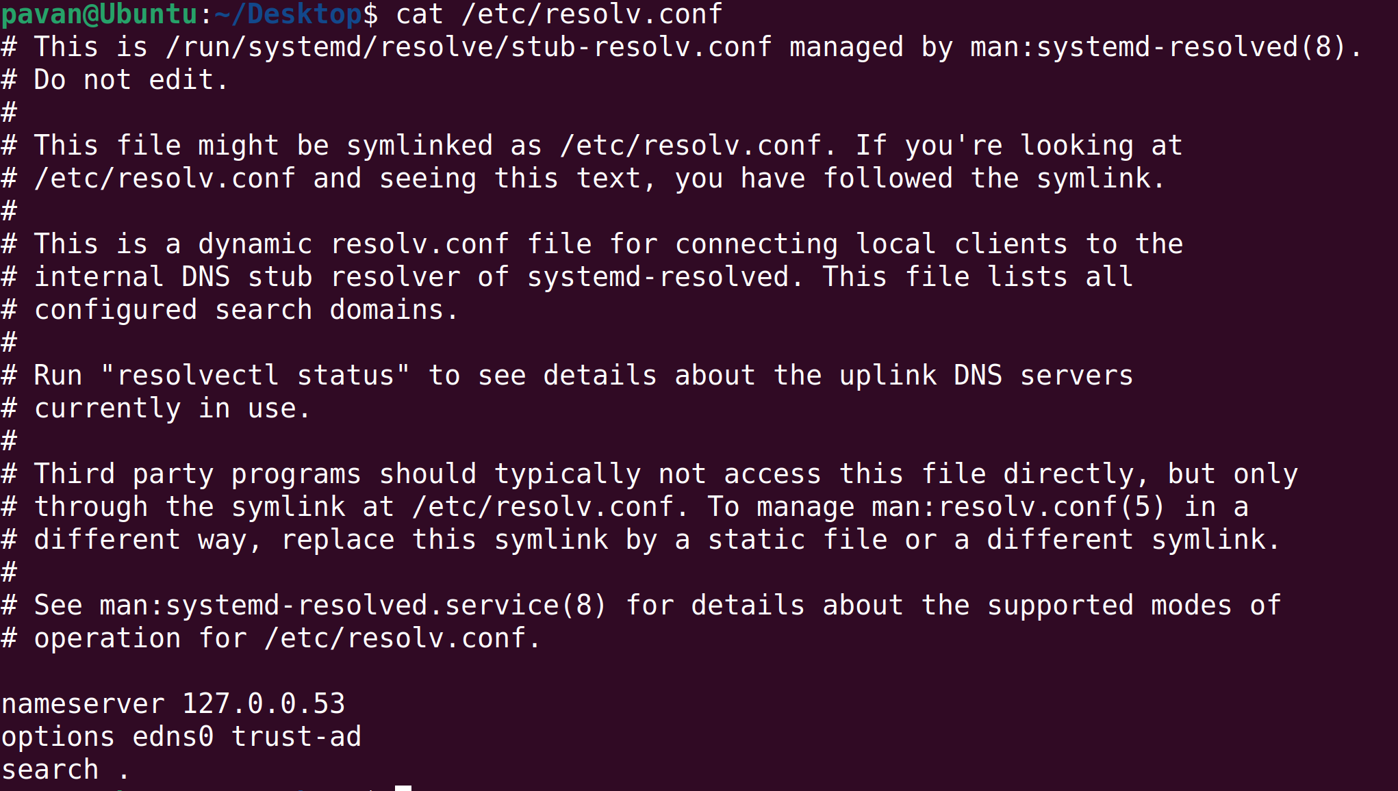Click 'internal DNS stub resolver' text
This screenshot has height=791, width=1398.
coord(246,277)
